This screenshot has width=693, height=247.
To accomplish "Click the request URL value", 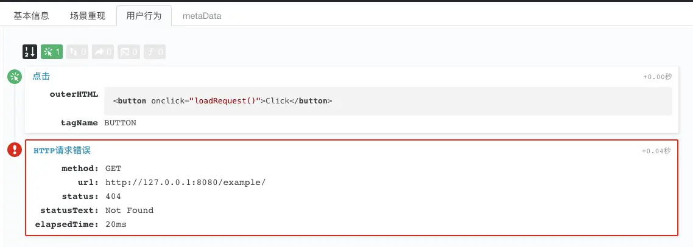I will click(185, 182).
